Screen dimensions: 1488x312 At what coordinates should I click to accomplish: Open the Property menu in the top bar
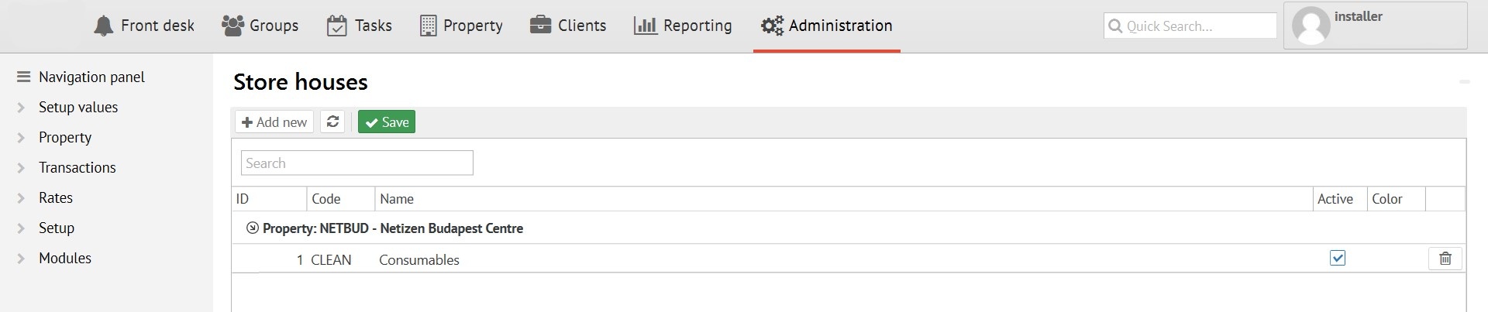click(x=461, y=26)
